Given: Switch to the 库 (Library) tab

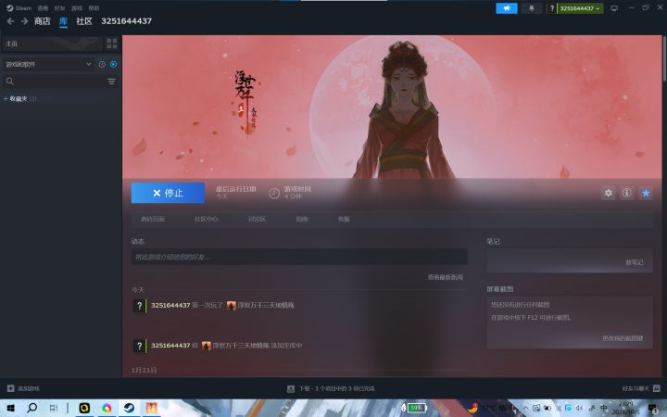Looking at the screenshot, I should (63, 21).
